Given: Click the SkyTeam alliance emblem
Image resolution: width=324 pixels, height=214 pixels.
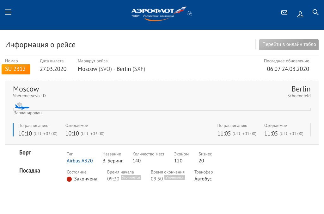Looking at the screenshot, I should point(190,13).
